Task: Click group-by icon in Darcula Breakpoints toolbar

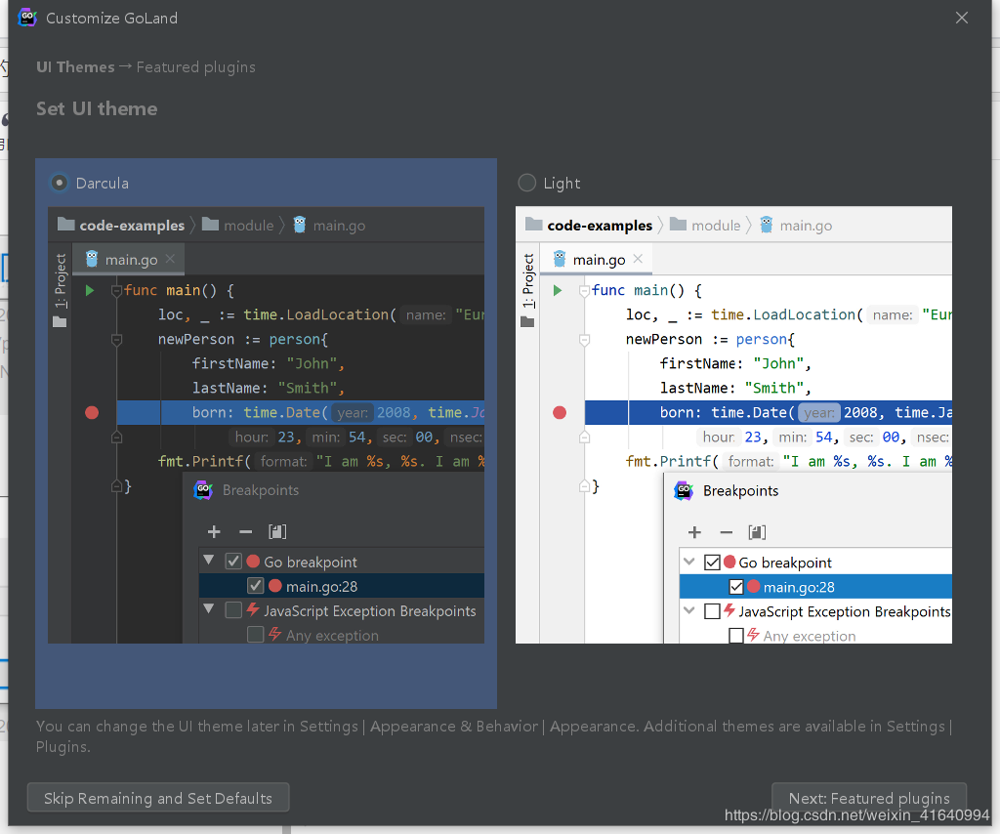Action: coord(277,532)
